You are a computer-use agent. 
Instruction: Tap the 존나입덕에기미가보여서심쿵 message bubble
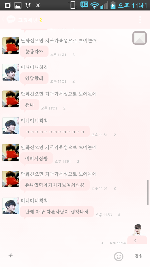[55, 185]
